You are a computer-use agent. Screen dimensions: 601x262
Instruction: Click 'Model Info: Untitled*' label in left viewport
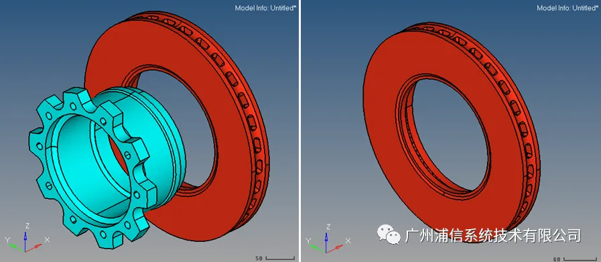(265, 8)
